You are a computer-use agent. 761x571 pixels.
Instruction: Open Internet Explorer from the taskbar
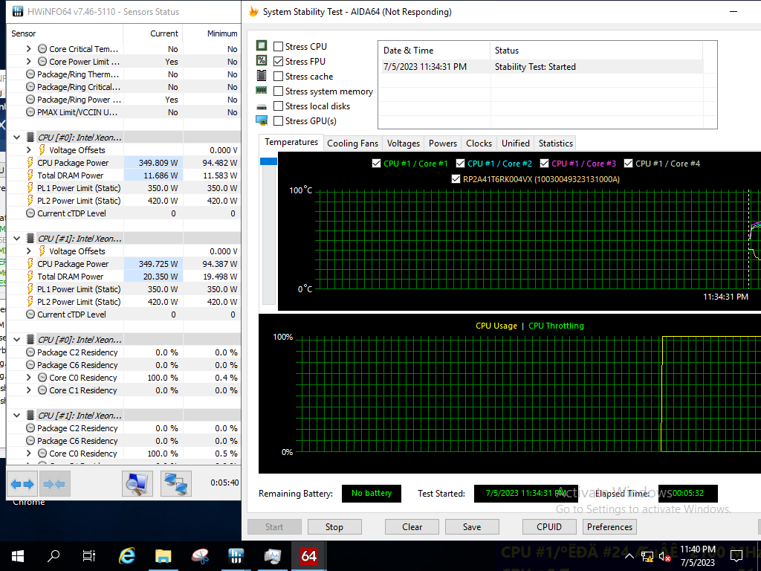pyautogui.click(x=127, y=555)
